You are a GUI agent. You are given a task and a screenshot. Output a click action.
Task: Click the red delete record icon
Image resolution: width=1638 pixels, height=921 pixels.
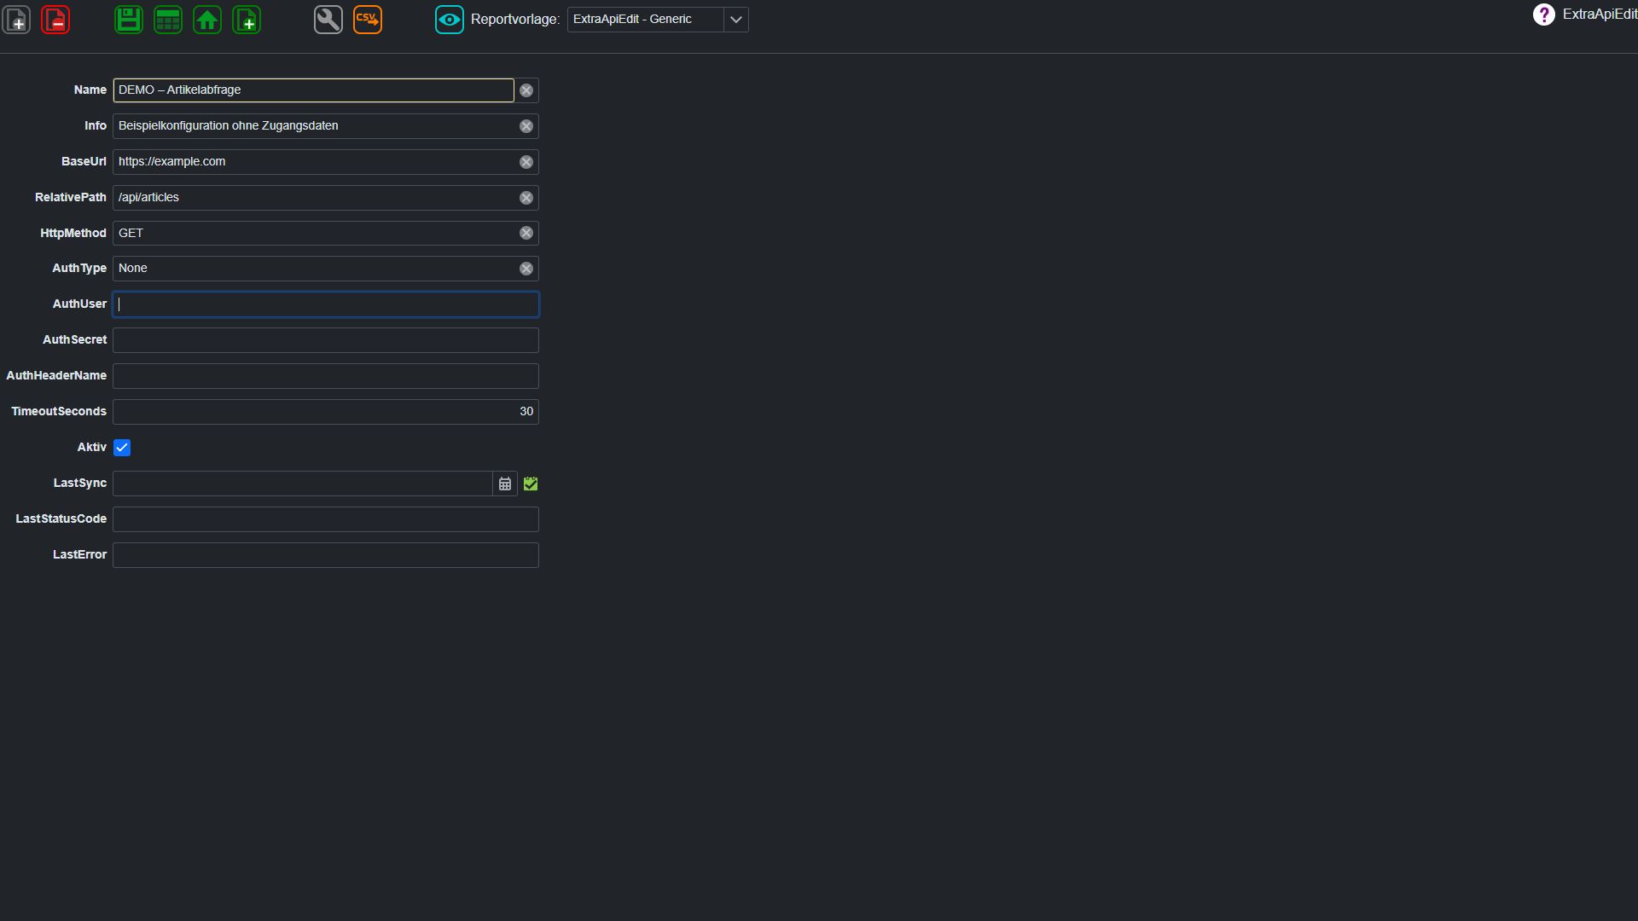pyautogui.click(x=55, y=20)
